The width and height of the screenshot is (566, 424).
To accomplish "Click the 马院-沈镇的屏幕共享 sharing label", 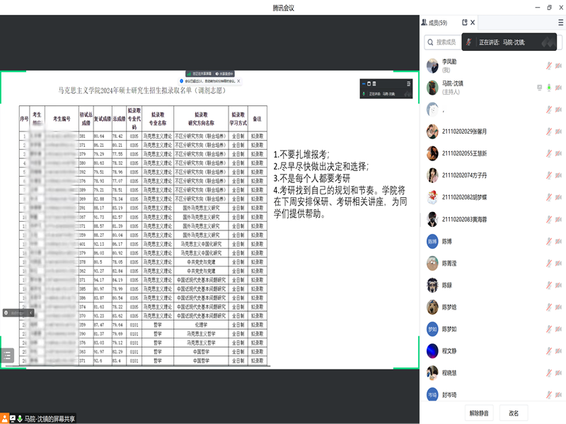I will pyautogui.click(x=50, y=418).
